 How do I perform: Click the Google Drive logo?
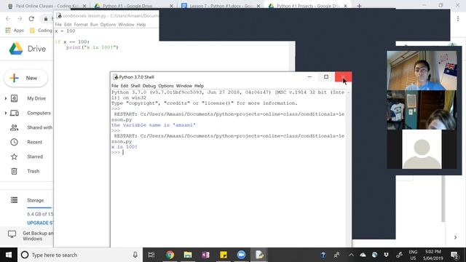16,49
